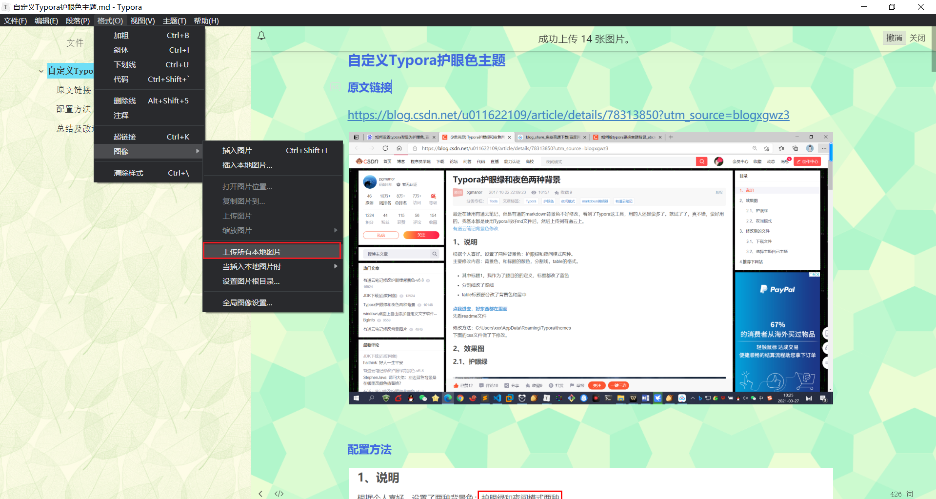Restore down the Typora window
This screenshot has width=936, height=499.
[892, 7]
